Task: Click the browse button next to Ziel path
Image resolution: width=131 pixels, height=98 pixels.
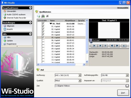Action: [x=127, y=86]
